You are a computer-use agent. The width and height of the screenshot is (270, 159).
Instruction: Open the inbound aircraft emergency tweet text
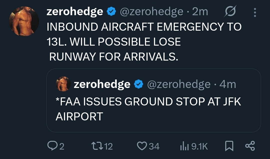point(144,42)
